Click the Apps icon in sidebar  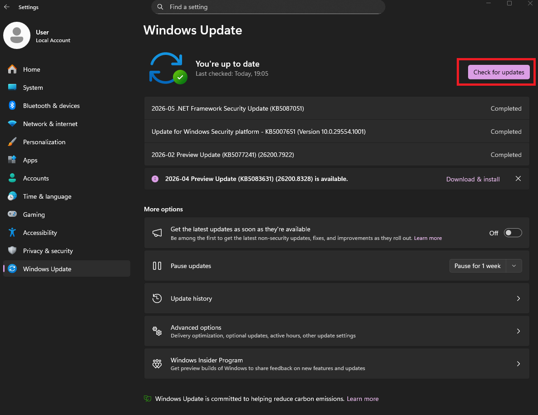coord(12,160)
